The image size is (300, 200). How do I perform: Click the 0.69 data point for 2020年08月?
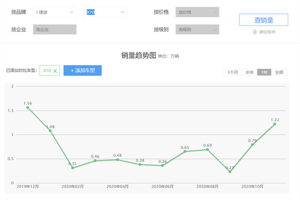pyautogui.click(x=207, y=149)
